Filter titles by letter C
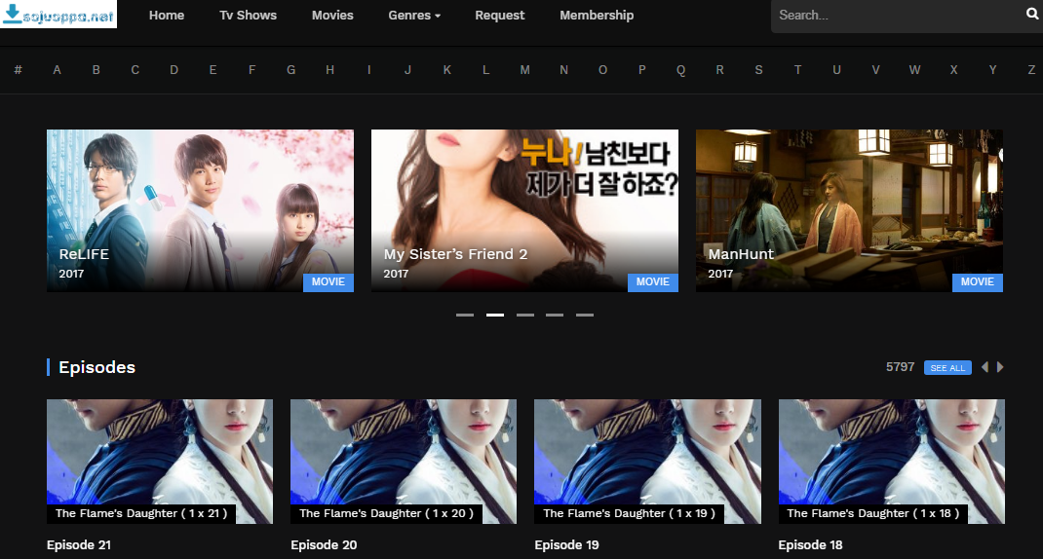1043x559 pixels. tap(135, 70)
